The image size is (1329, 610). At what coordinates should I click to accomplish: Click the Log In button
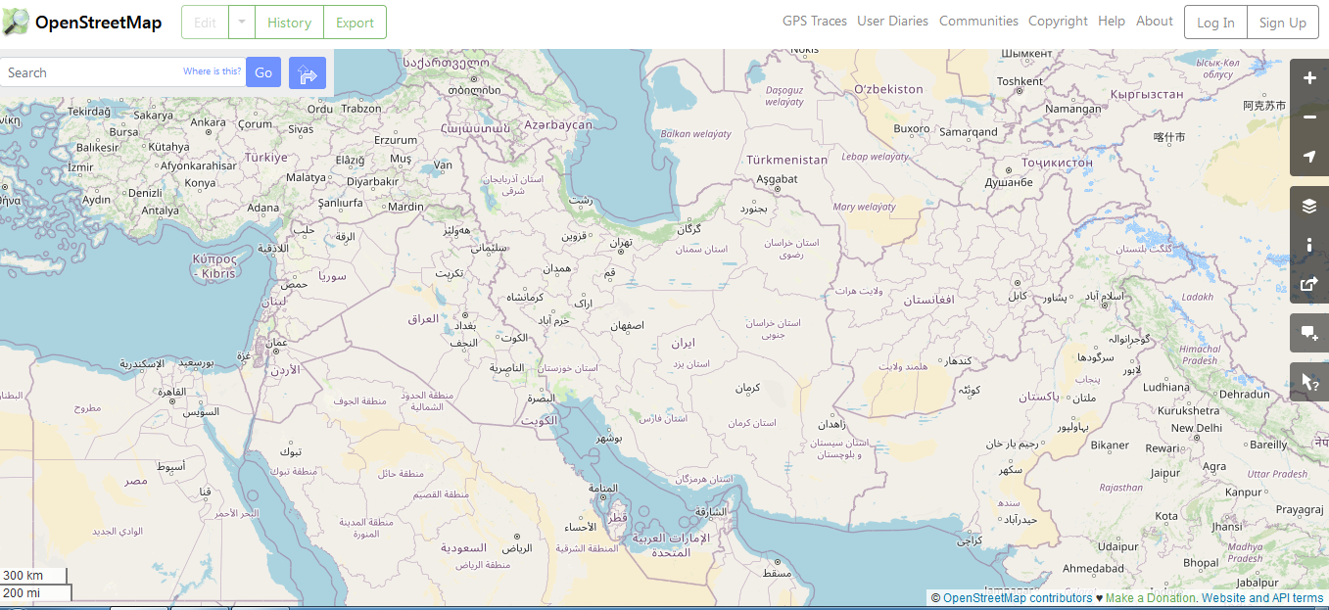point(1214,22)
